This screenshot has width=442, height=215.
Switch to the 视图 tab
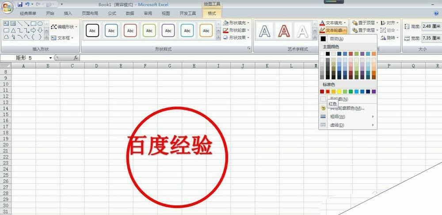coord(166,13)
